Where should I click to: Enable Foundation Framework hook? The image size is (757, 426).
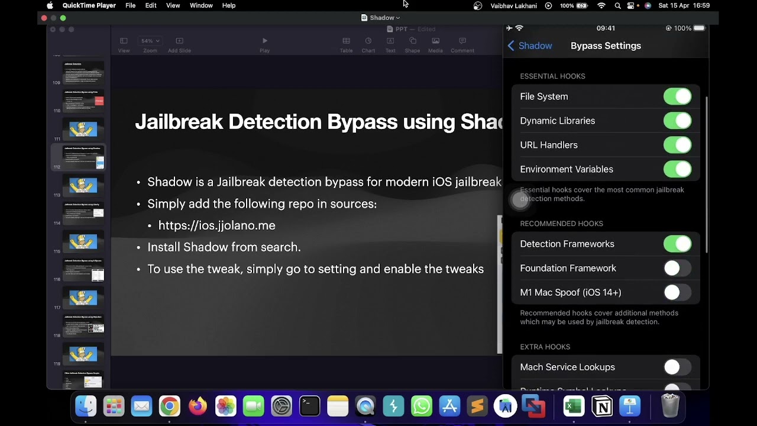[x=677, y=268]
